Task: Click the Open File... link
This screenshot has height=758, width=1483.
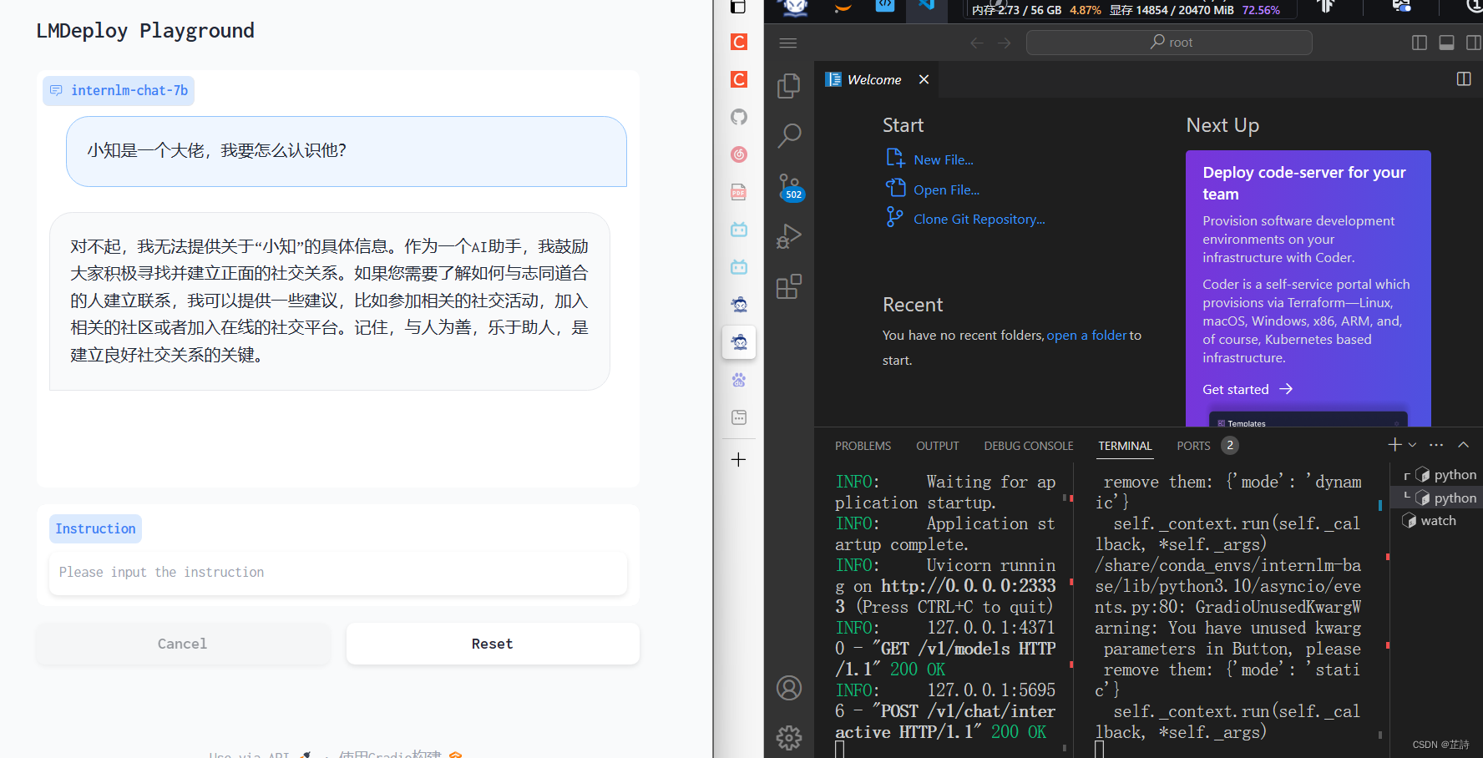Action: tap(946, 189)
